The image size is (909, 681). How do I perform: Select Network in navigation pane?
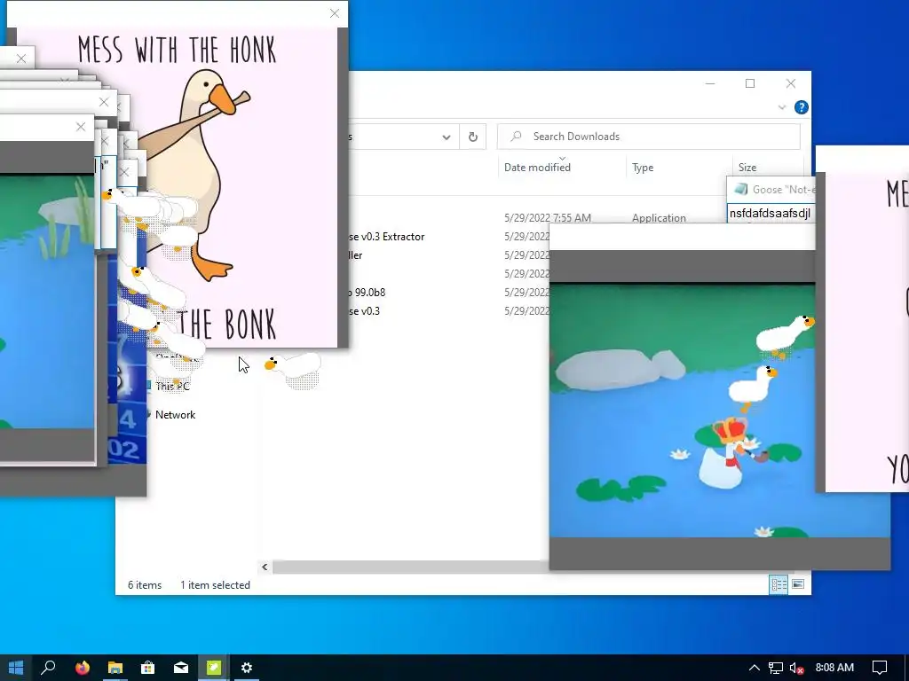coord(175,415)
